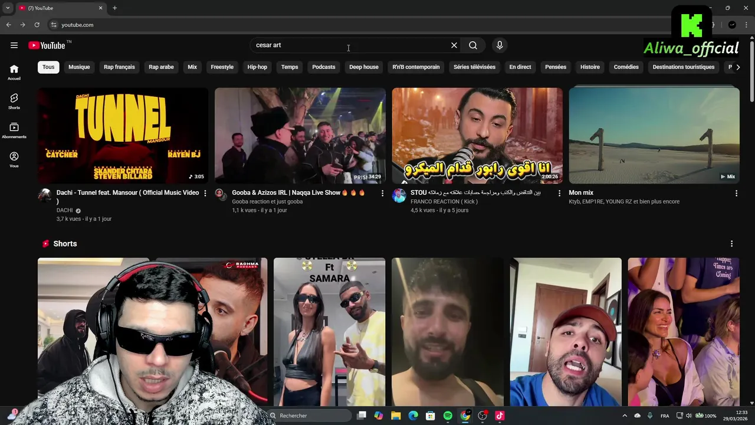
Task: Run search with the magnifier button
Action: point(473,45)
